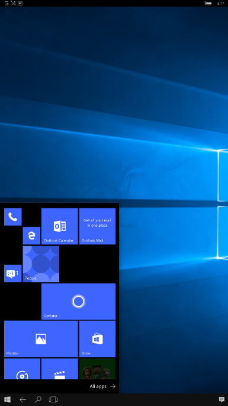Open the People tile
Image resolution: width=228 pixels, height=406 pixels.
click(x=41, y=264)
